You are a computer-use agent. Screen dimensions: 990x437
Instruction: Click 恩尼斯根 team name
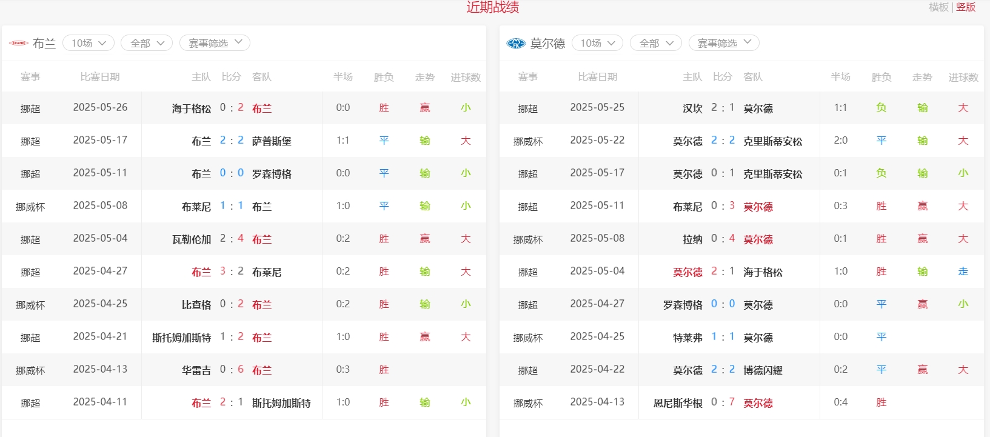point(678,403)
